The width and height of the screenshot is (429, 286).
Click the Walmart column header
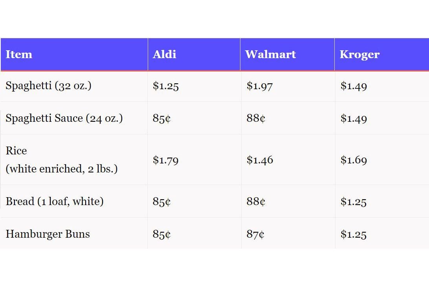(x=270, y=54)
